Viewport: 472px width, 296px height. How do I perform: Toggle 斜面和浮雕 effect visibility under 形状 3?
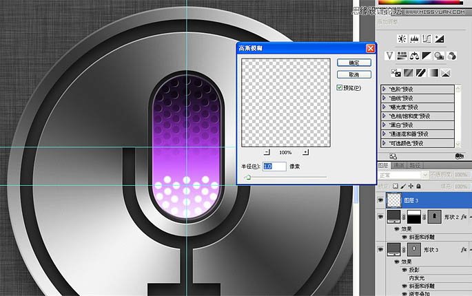404,286
